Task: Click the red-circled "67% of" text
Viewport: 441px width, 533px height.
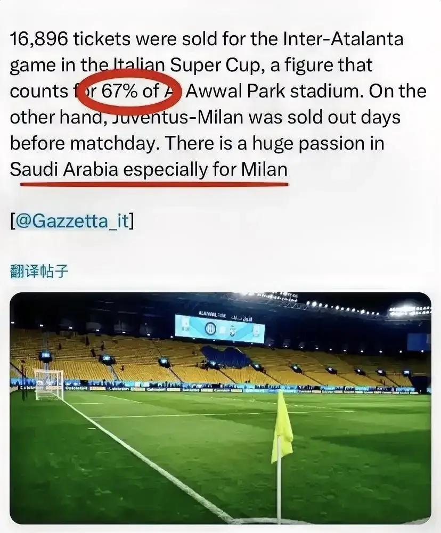Action: coord(130,91)
